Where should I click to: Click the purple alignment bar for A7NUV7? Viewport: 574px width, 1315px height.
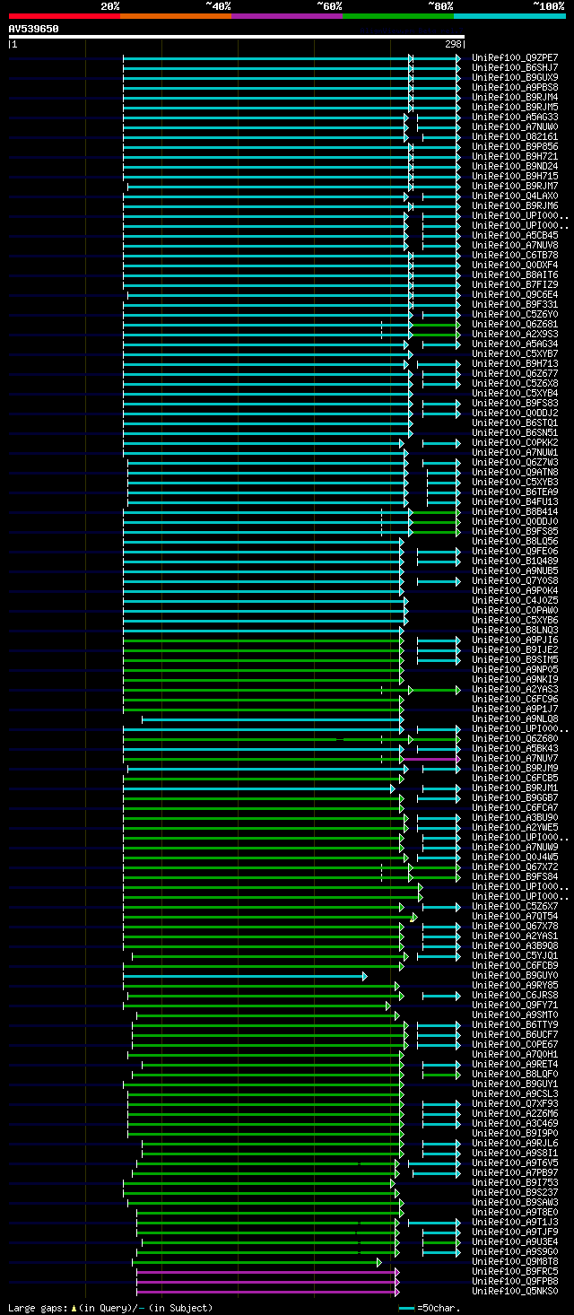430,758
